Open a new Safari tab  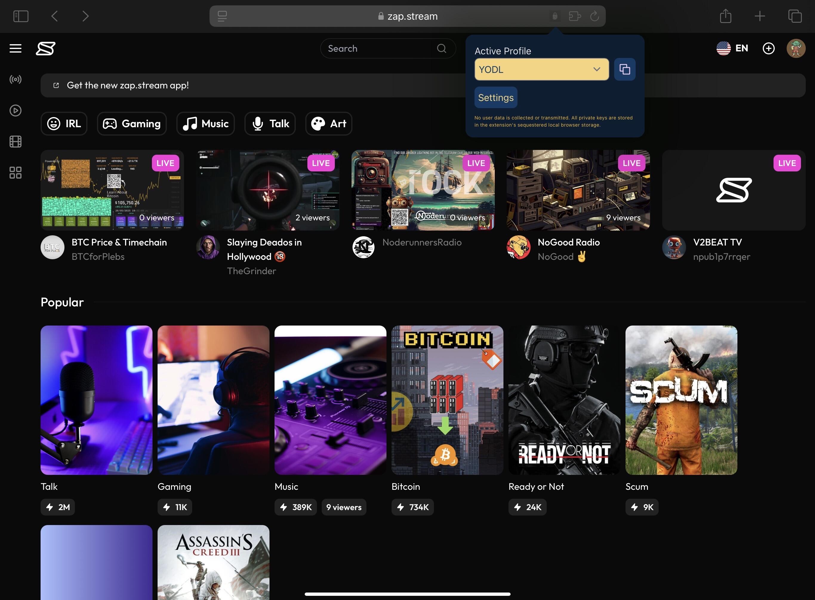click(759, 16)
